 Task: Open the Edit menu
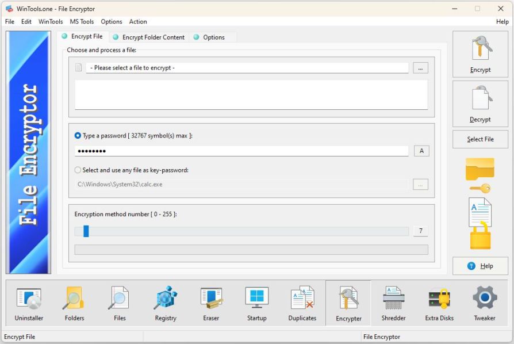pos(26,22)
